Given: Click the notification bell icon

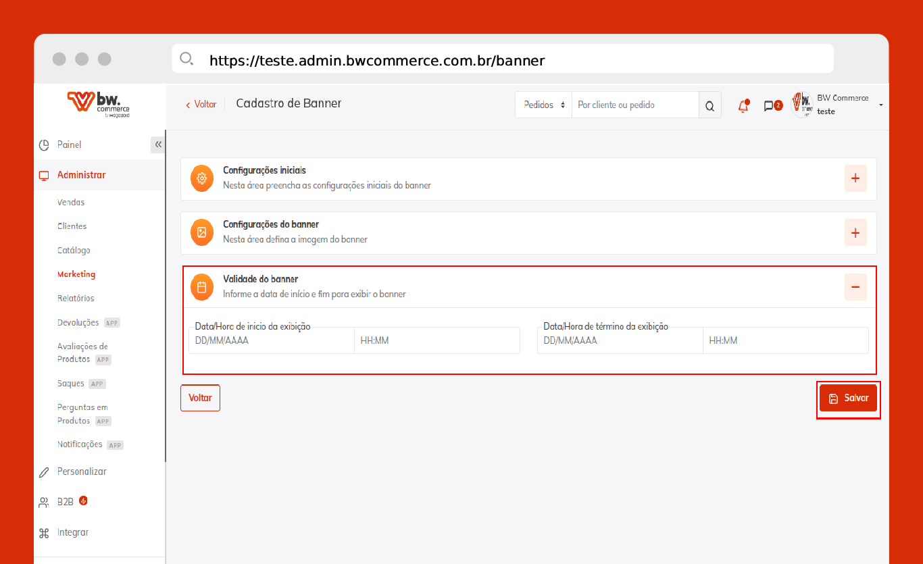Looking at the screenshot, I should 743,105.
